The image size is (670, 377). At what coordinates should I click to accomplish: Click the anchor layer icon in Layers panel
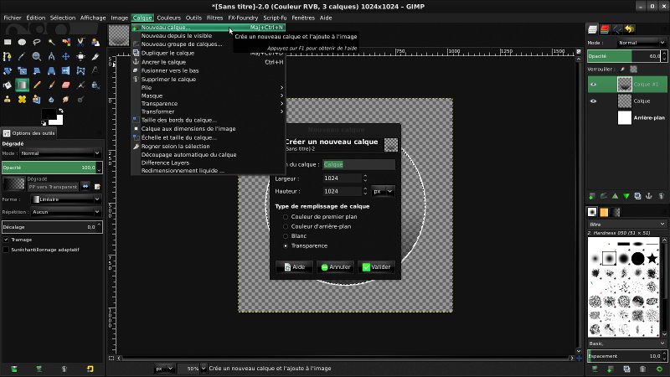648,196
